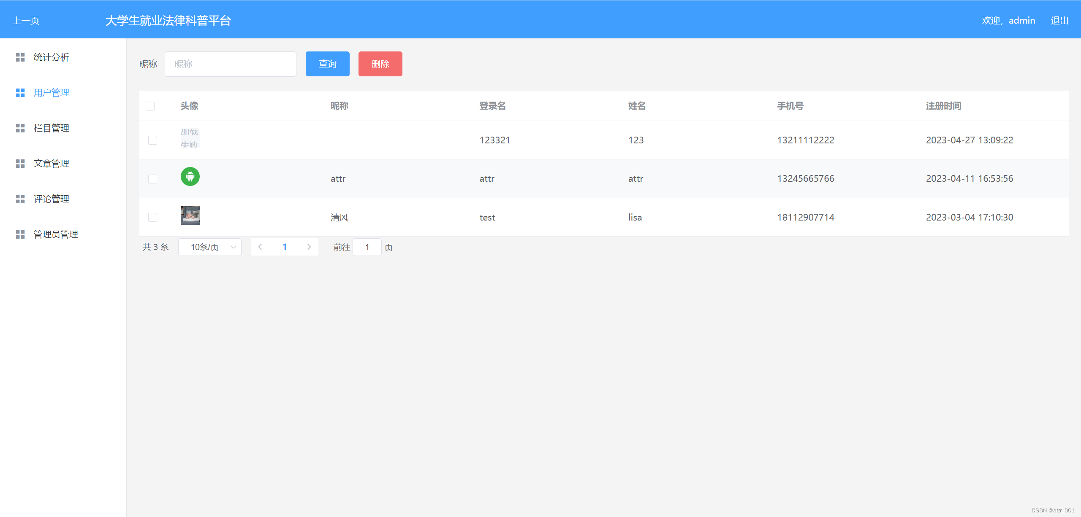Viewport: 1081px width, 517px height.
Task: Go to 评论管理 in the sidebar
Action: click(52, 199)
